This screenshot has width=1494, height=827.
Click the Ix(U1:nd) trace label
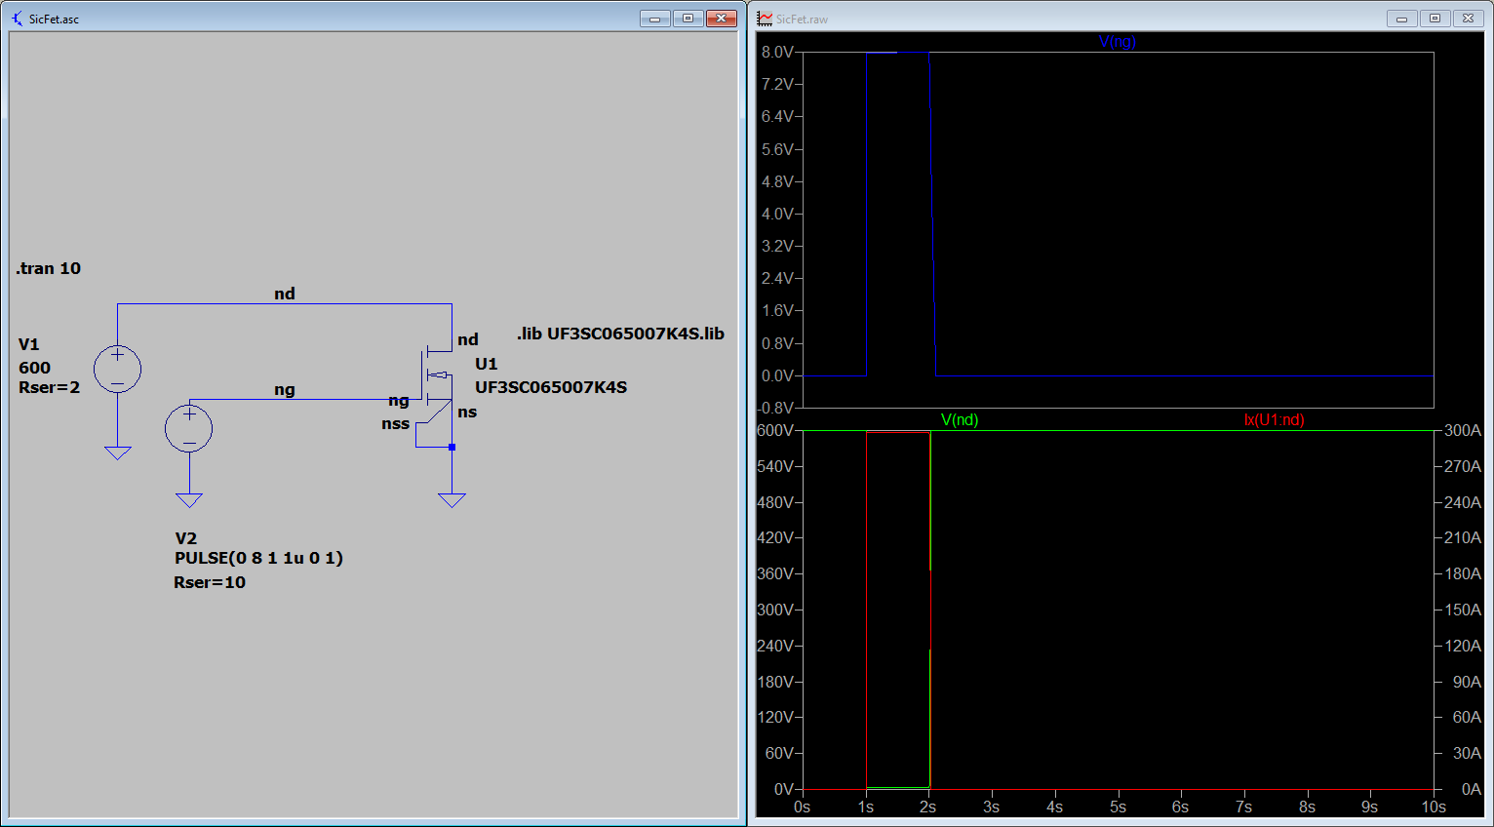click(x=1275, y=419)
